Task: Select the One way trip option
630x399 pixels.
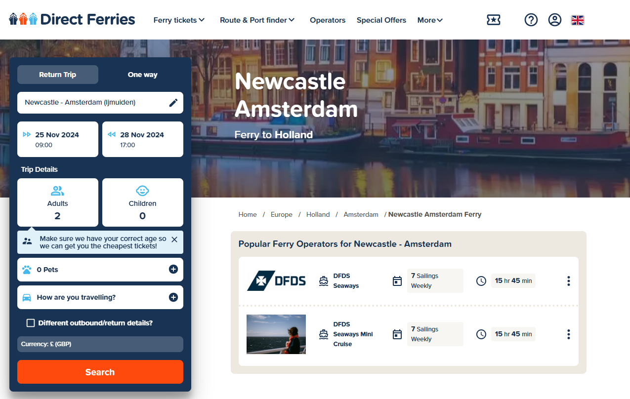Action: tap(142, 75)
